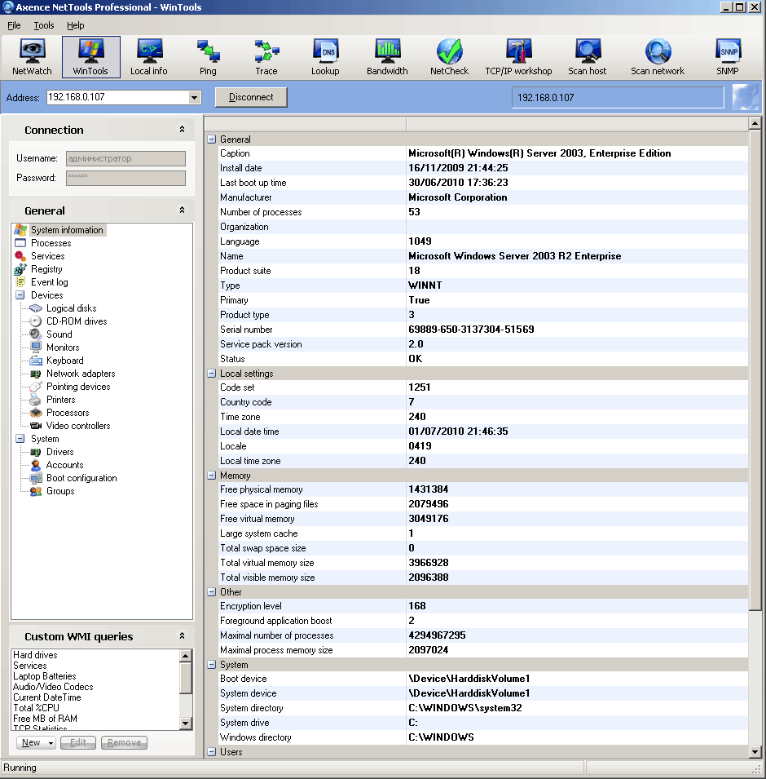Screen dimensions: 766x779
Task: Select Logical disks under Devices
Action: click(71, 308)
